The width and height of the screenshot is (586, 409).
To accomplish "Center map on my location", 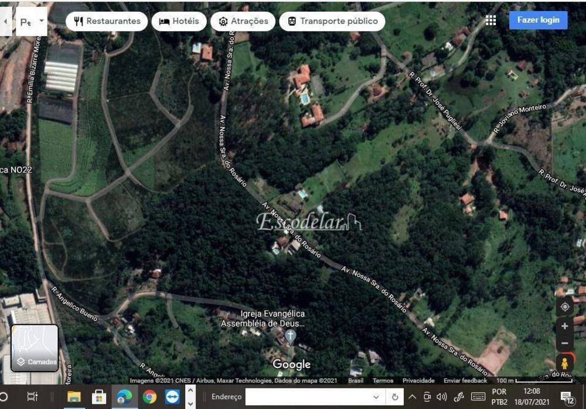I will [565, 307].
